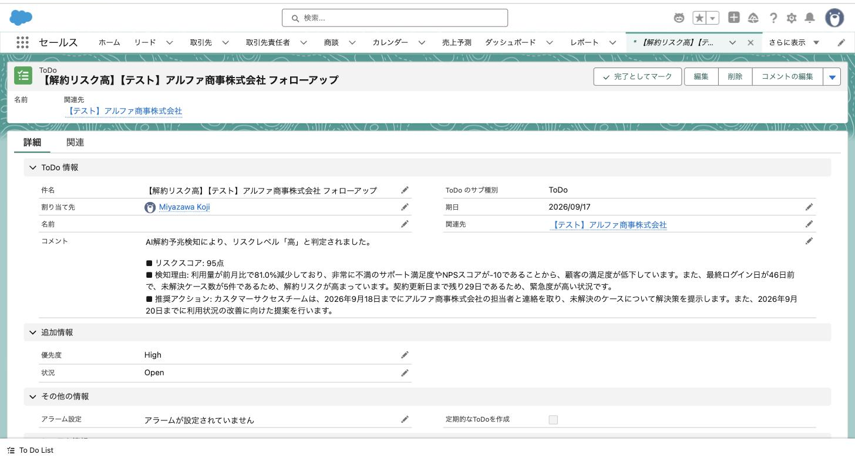Viewport: 855px width, 461px height.
Task: Open the リード tab dropdown chevron
Action: pyautogui.click(x=169, y=42)
